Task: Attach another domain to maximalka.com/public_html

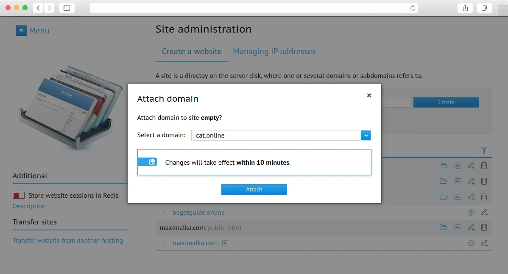Action: 471,227
